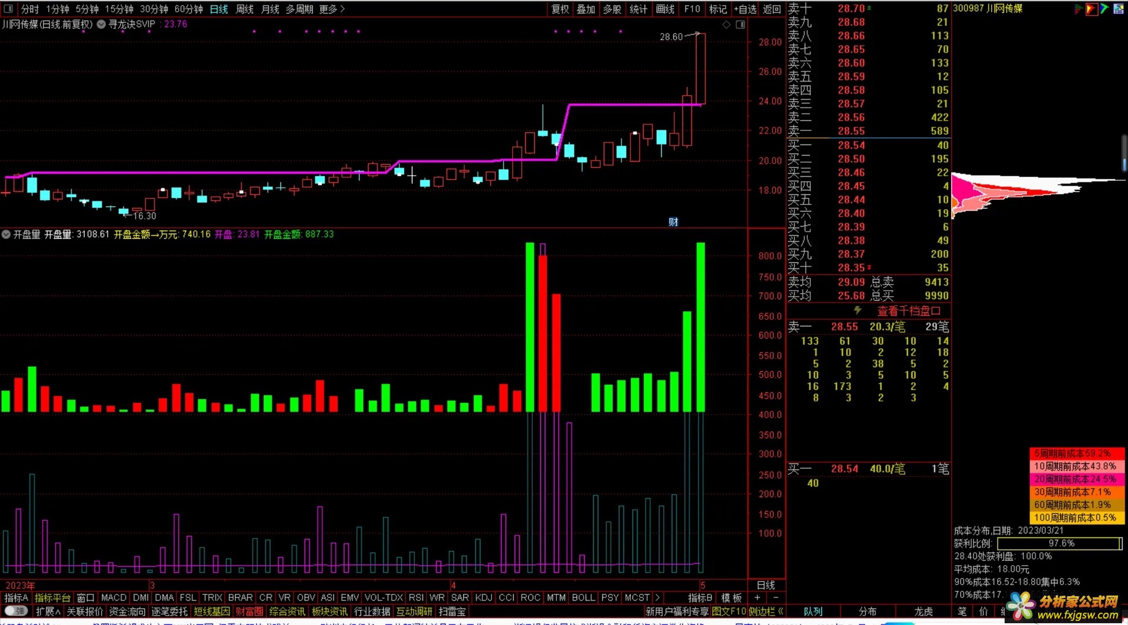
Task: Click the 叠加 overlay button
Action: click(586, 9)
